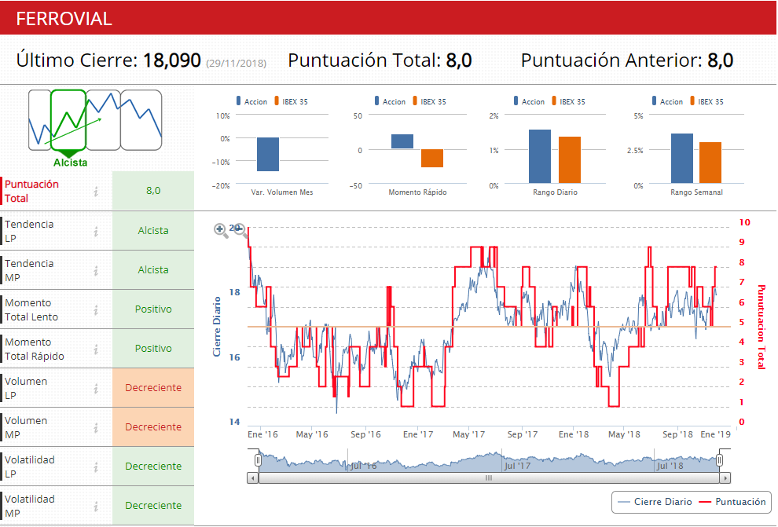Toggle Accion series in Rango Diario chart
Screen dimensions: 778x527
(x=530, y=101)
